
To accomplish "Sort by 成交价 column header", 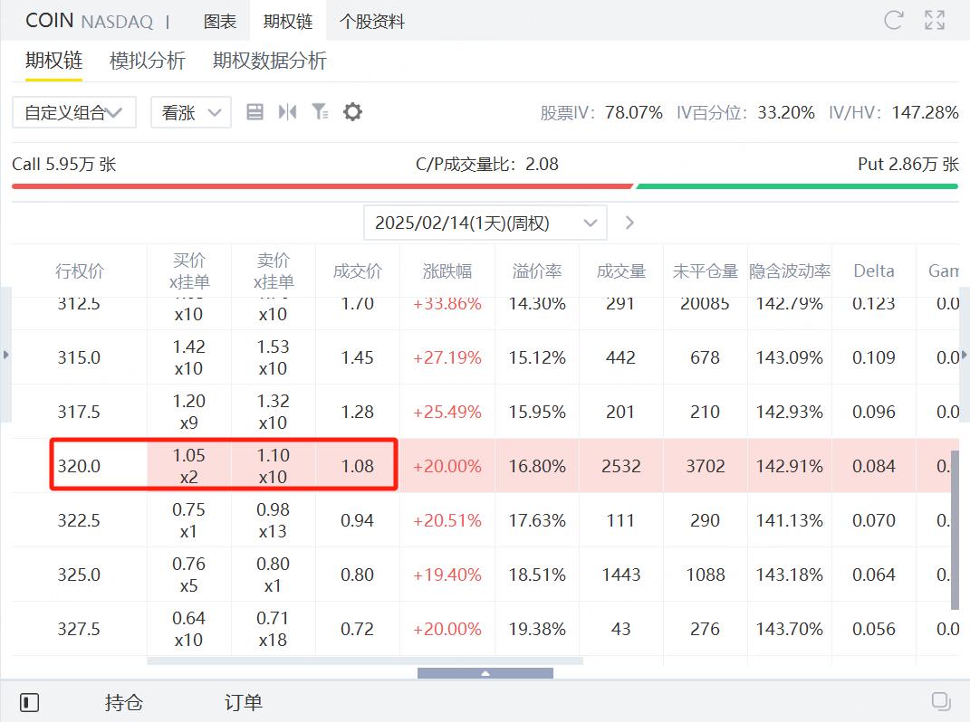I will click(358, 271).
